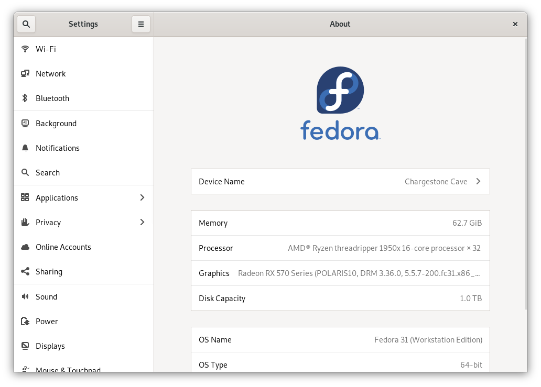
Task: Open the Sharing panel label
Action: click(49, 272)
